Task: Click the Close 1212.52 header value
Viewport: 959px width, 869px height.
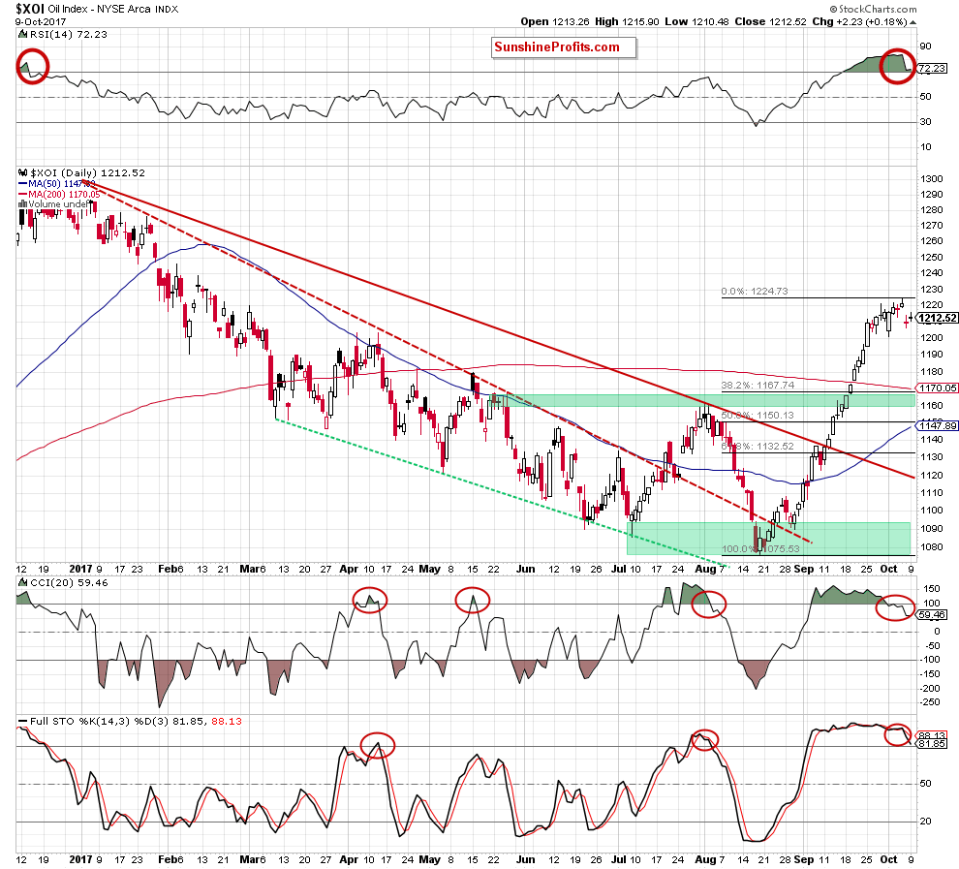Action: tap(771, 21)
